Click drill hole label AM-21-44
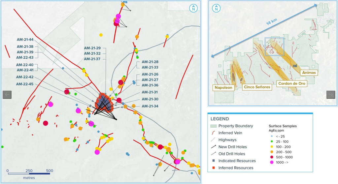The image size is (338, 184). click(x=25, y=40)
